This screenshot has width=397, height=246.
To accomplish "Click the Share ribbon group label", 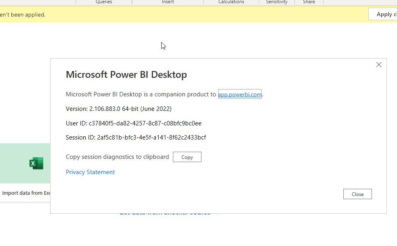I will tap(309, 2).
